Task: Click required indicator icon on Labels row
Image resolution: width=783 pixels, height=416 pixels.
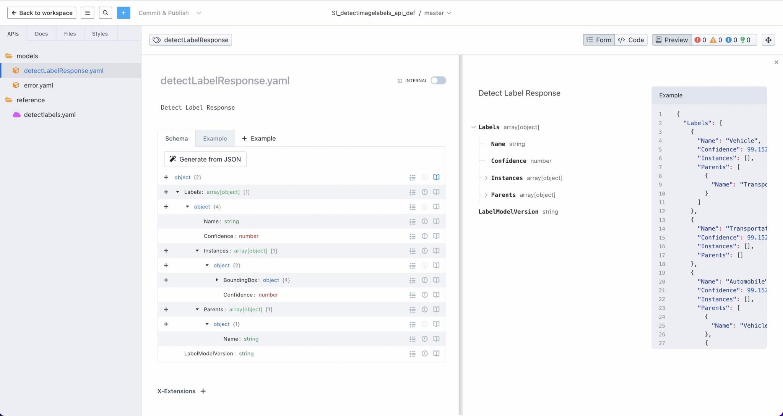Action: point(424,192)
